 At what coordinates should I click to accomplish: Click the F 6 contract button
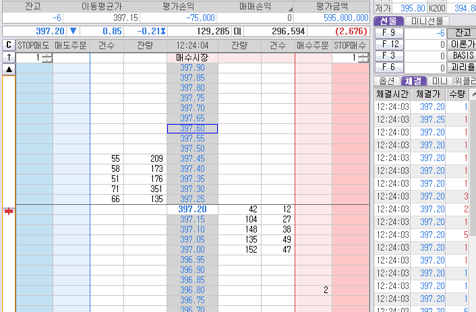pos(389,67)
